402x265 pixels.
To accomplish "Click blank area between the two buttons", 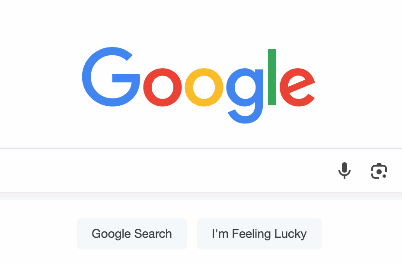I will click(x=192, y=234).
